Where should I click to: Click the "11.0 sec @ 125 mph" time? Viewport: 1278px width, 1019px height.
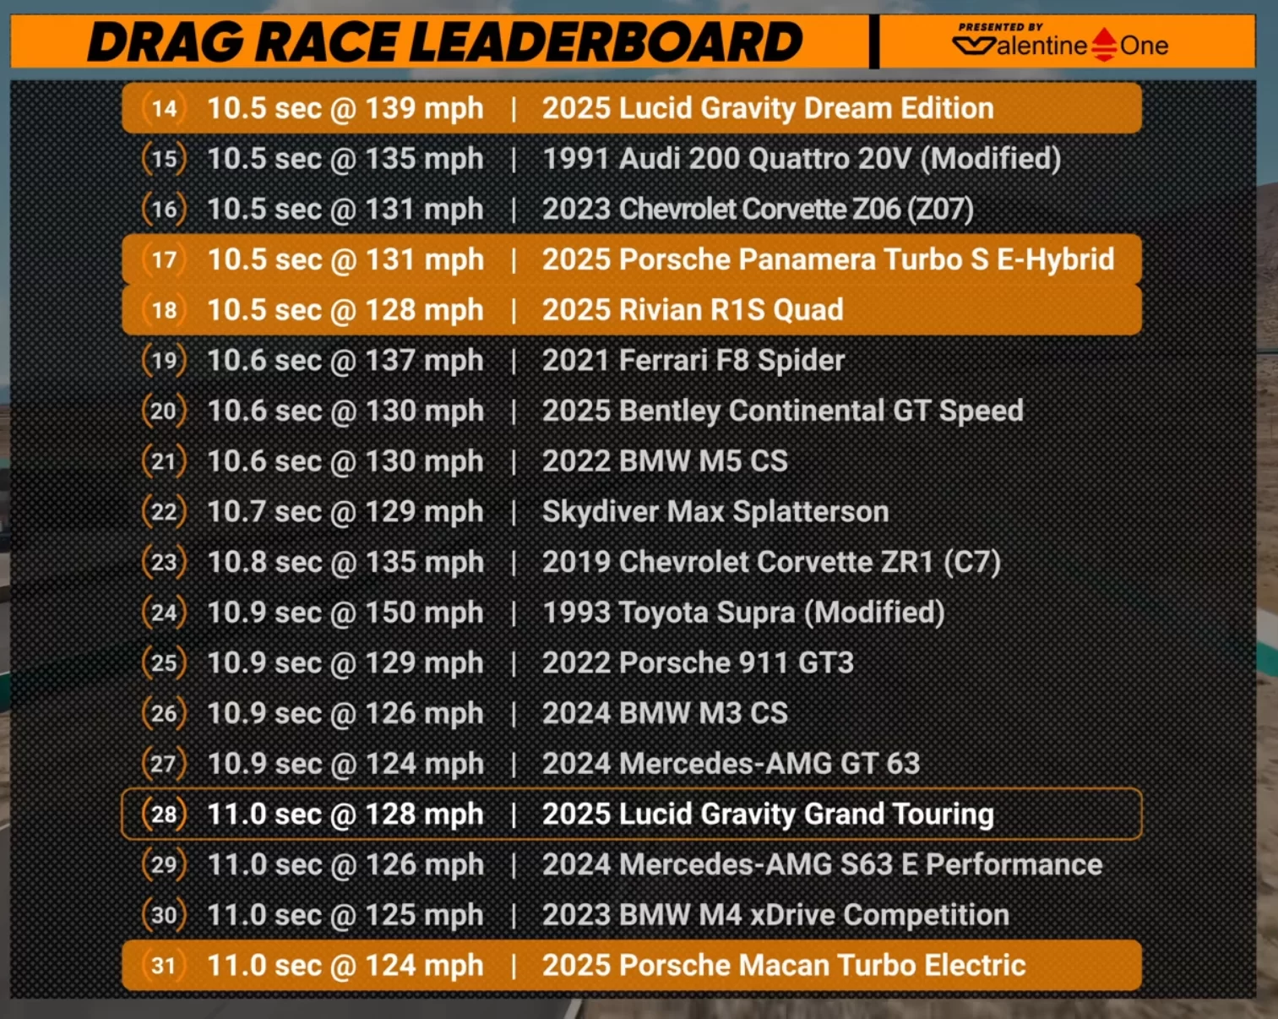(x=345, y=915)
